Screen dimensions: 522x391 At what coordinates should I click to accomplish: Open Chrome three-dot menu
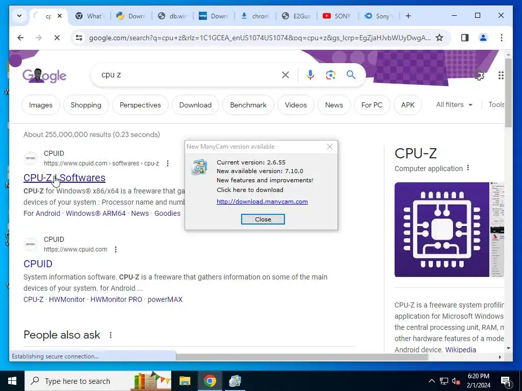tap(502, 38)
